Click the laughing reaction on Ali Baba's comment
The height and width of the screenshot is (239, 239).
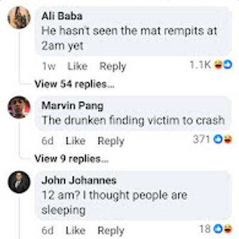point(218,65)
